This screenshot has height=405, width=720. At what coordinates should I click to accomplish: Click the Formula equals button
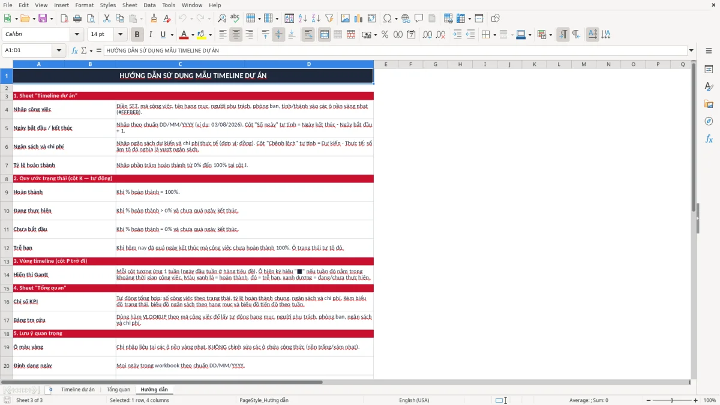99,51
